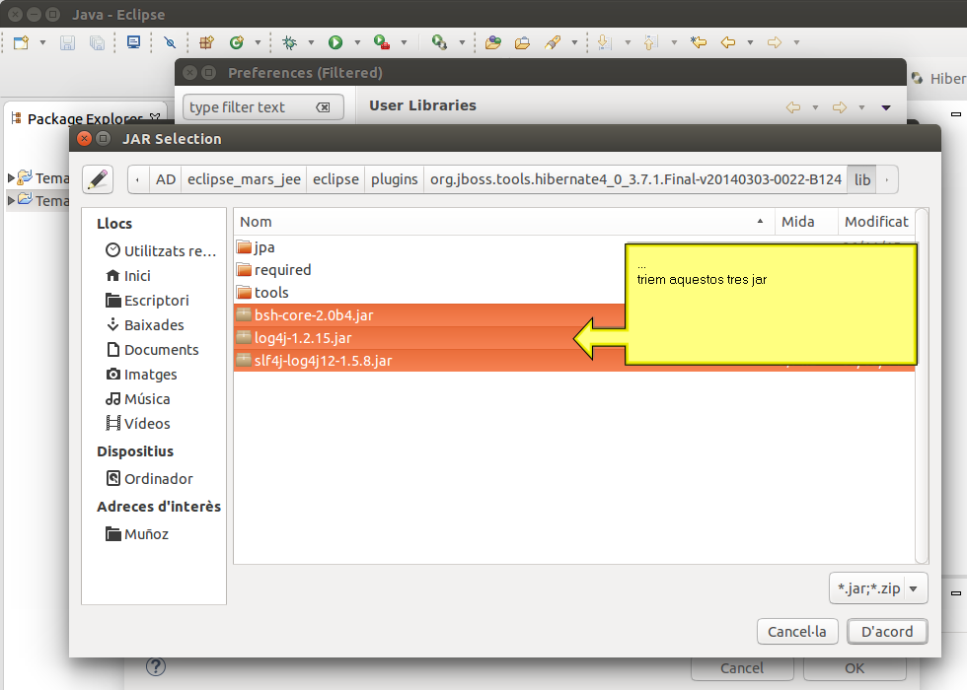
Task: Click the plugins path breadcrumb
Action: 394,179
